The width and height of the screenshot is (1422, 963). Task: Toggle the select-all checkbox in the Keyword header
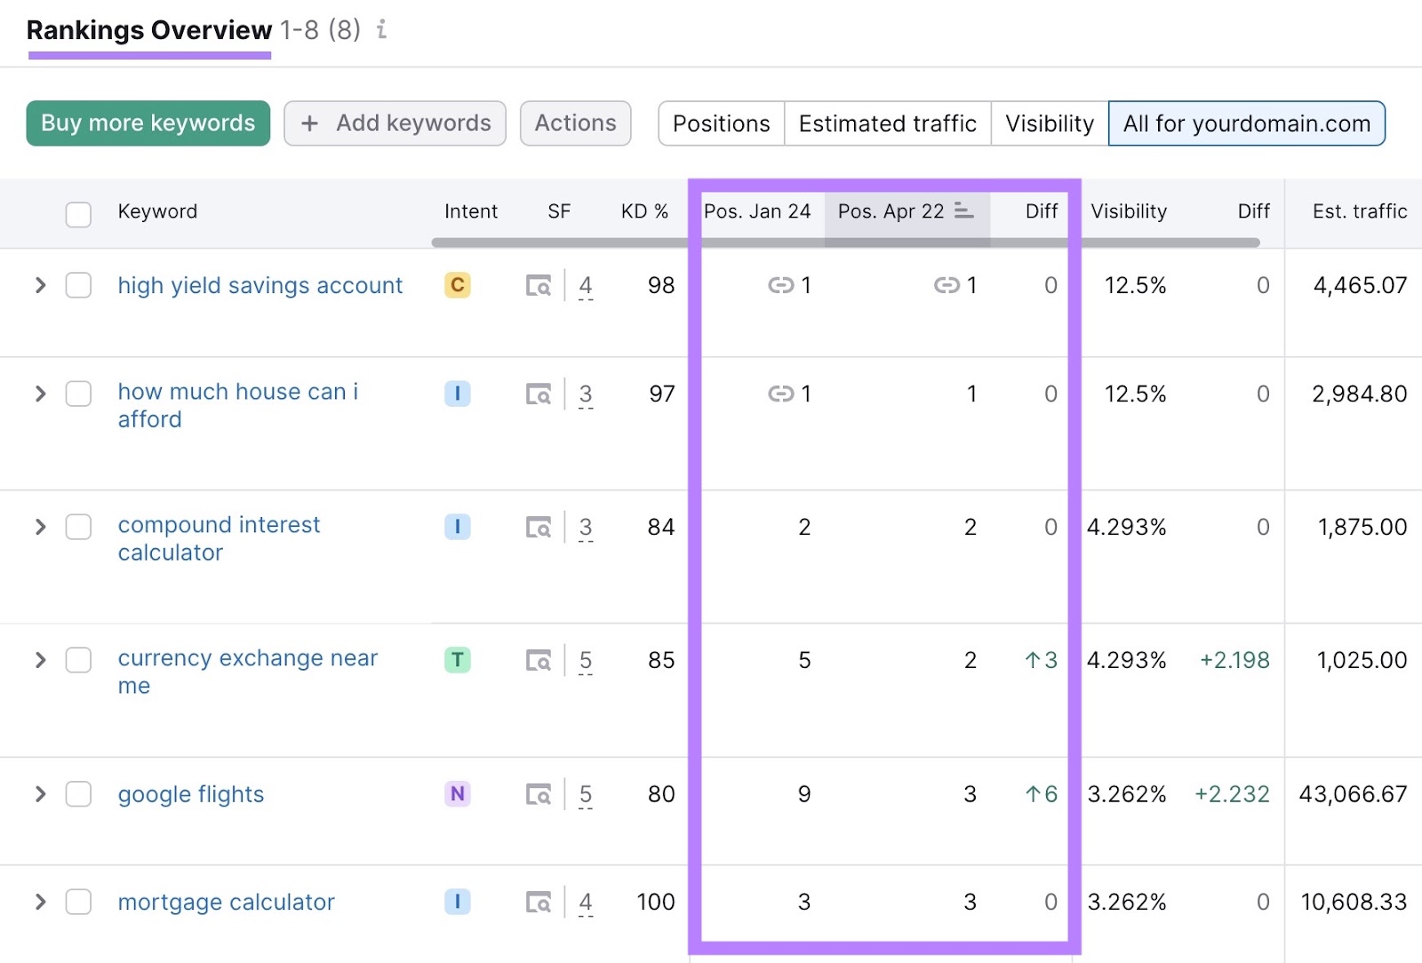point(78,214)
